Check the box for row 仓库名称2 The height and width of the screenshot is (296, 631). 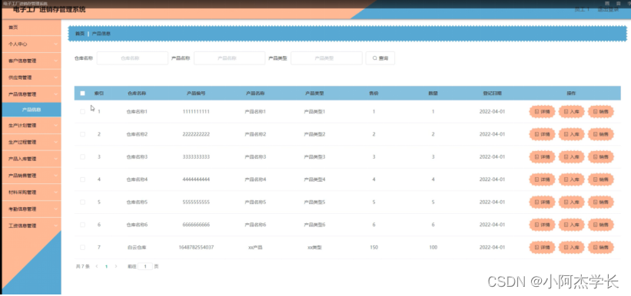[82, 134]
